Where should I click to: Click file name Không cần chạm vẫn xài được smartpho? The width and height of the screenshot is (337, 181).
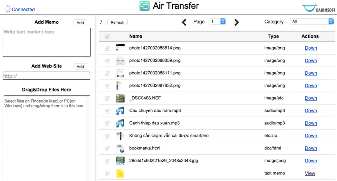pos(169,135)
